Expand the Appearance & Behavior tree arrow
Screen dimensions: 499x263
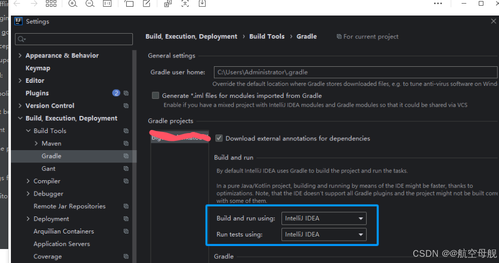(20, 55)
